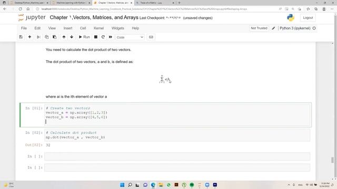Image resolution: width=337 pixels, height=189 pixels.
Task: Click the first empty code cell
Action: click(x=177, y=156)
